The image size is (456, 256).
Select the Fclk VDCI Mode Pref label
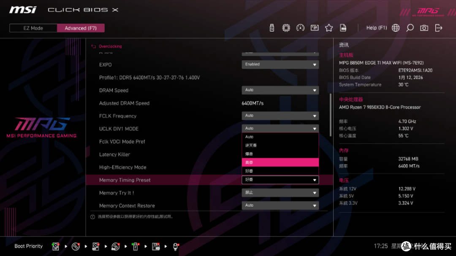[x=122, y=142]
